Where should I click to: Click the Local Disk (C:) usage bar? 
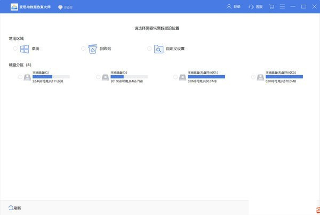[x=51, y=77]
